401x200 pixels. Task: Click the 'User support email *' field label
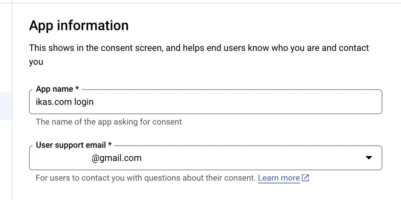[x=74, y=145]
